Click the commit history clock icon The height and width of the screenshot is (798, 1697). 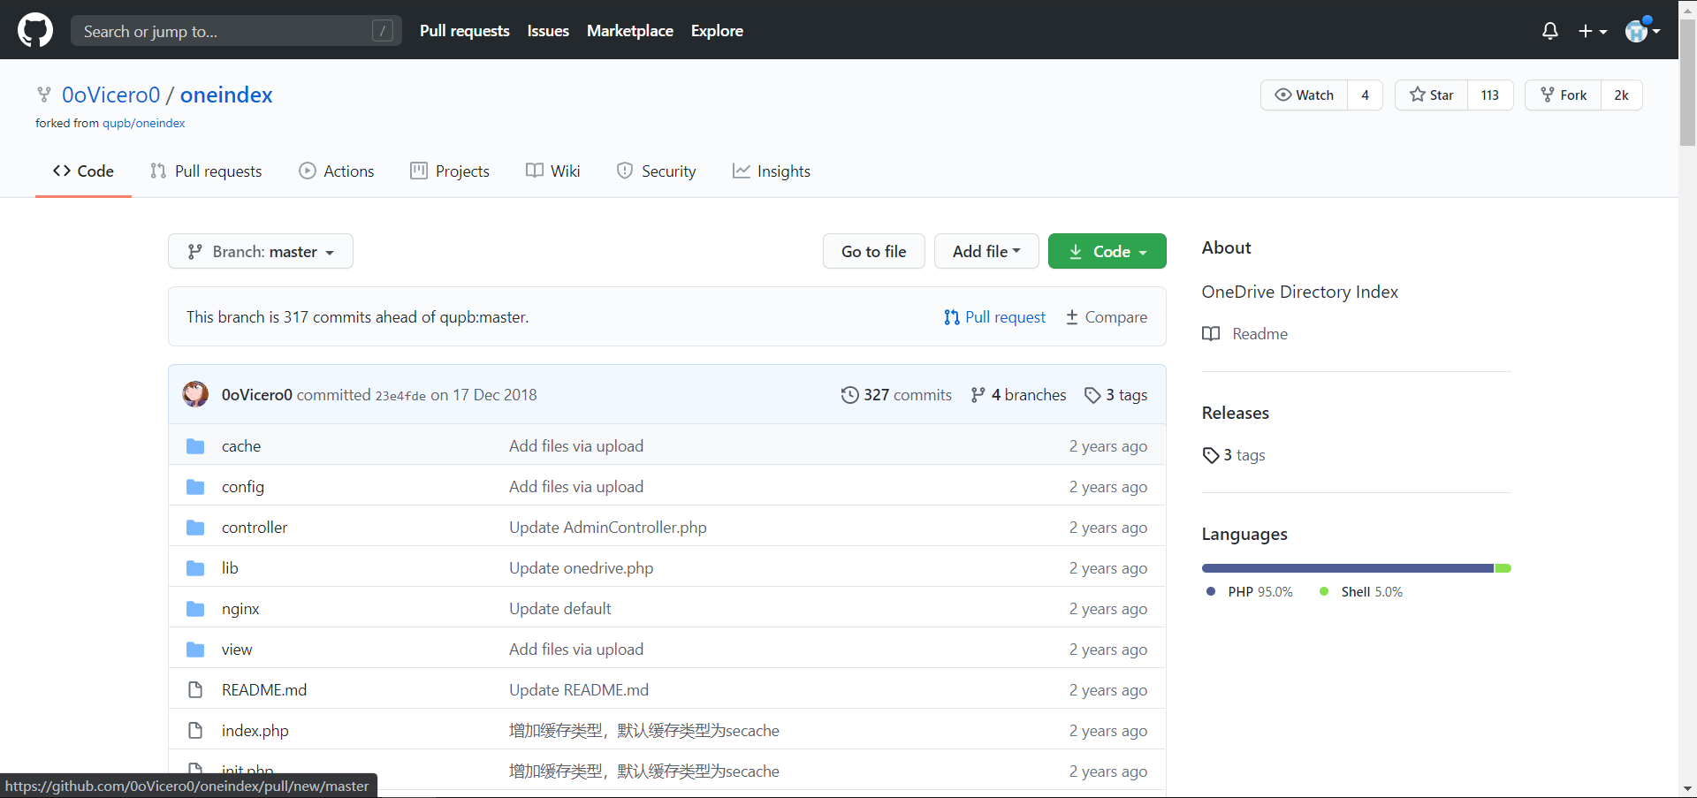[849, 395]
